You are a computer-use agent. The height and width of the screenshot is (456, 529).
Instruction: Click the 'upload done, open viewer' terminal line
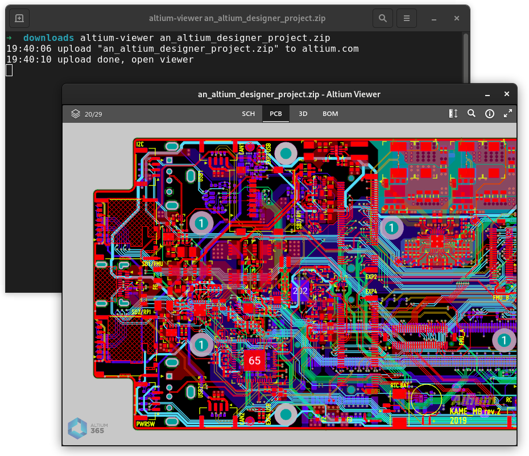click(x=126, y=60)
